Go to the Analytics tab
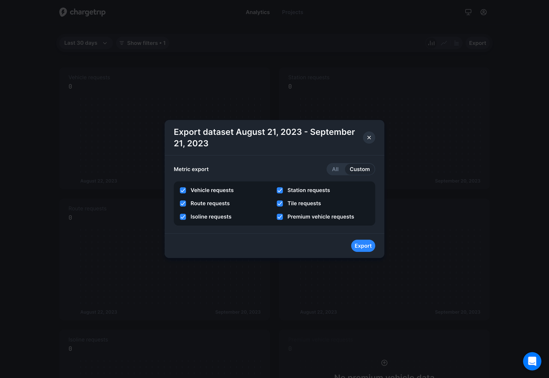 point(258,12)
